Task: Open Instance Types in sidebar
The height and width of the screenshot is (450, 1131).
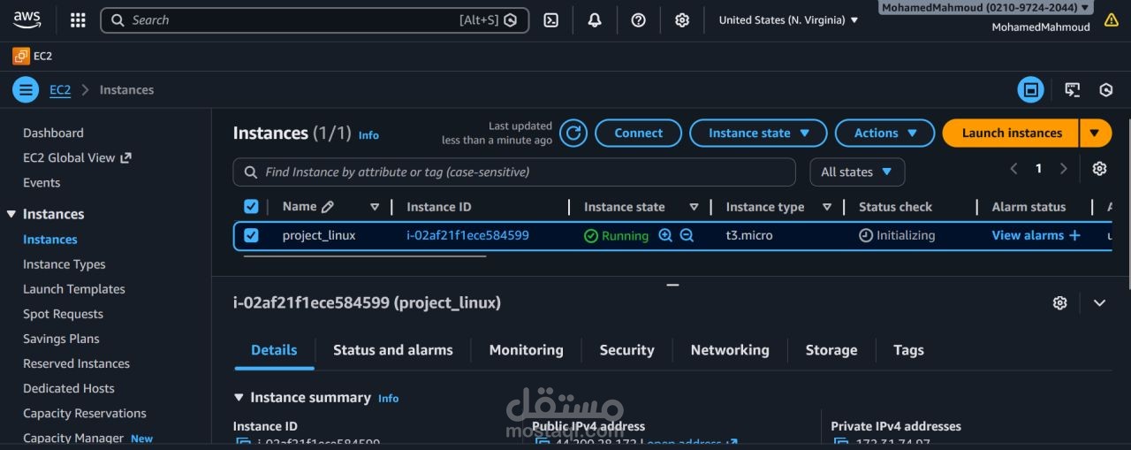Action: tap(64, 264)
